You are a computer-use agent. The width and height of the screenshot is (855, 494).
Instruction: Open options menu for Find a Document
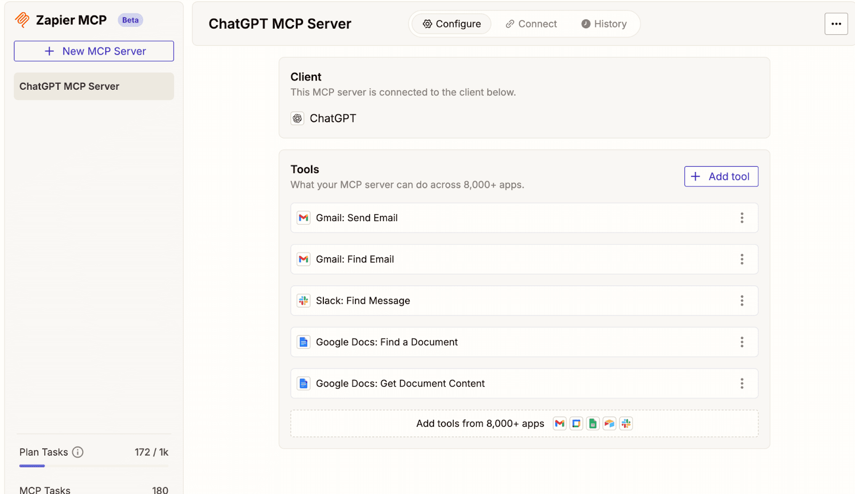742,342
